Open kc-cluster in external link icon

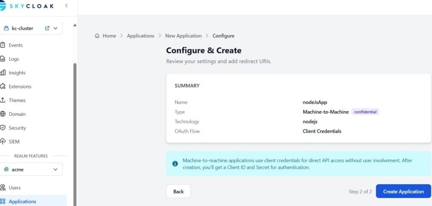(x=47, y=28)
